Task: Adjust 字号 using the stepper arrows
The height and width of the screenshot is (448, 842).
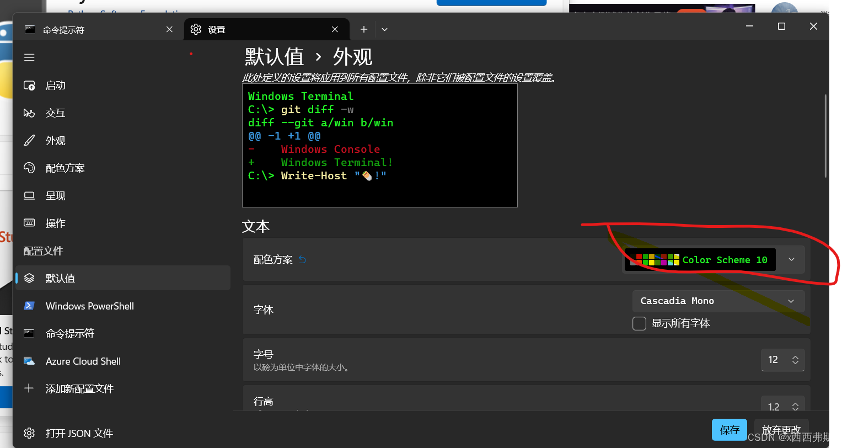Action: click(x=795, y=360)
